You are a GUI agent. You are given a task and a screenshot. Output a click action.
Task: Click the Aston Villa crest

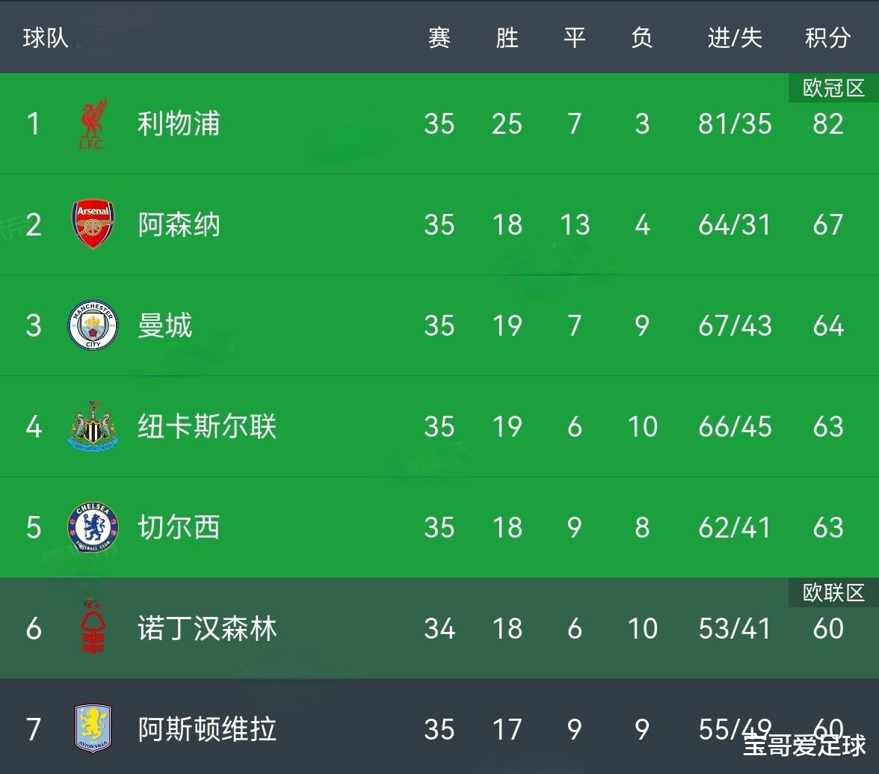(93, 728)
